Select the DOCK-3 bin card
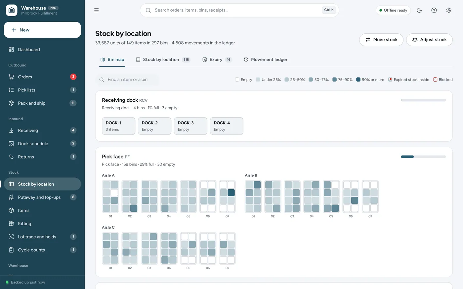The width and height of the screenshot is (463, 289). pos(191,126)
